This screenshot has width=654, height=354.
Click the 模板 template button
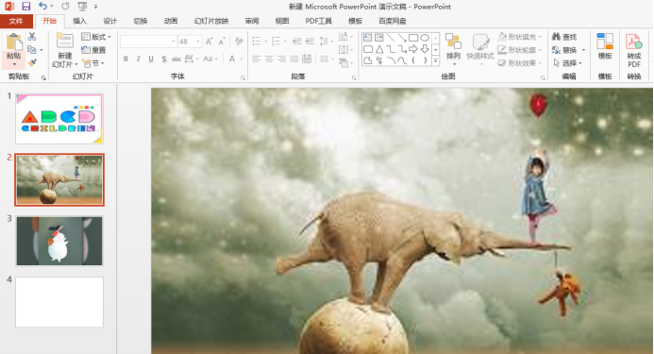tap(604, 46)
